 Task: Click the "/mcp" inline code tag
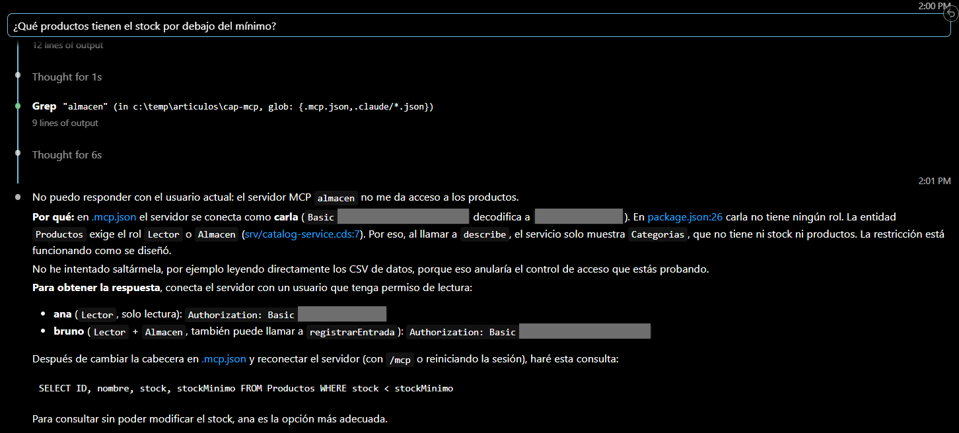click(x=400, y=360)
